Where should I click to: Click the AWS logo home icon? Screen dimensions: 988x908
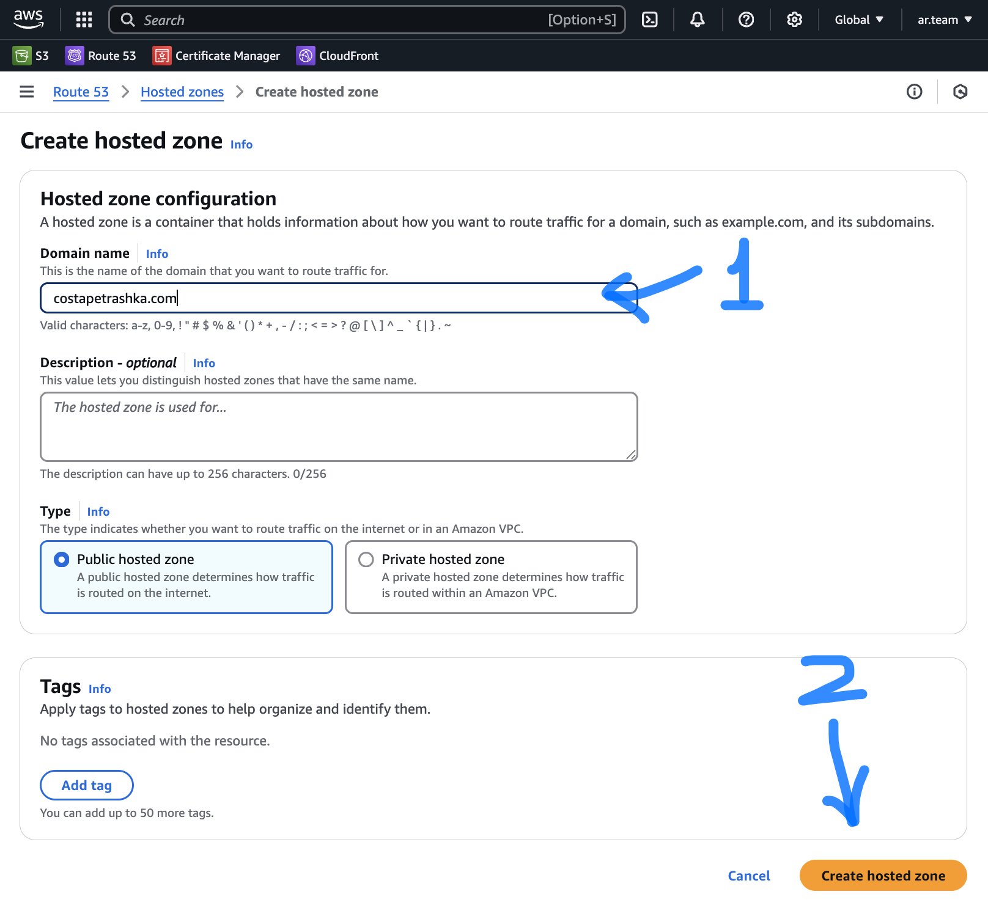tap(29, 20)
